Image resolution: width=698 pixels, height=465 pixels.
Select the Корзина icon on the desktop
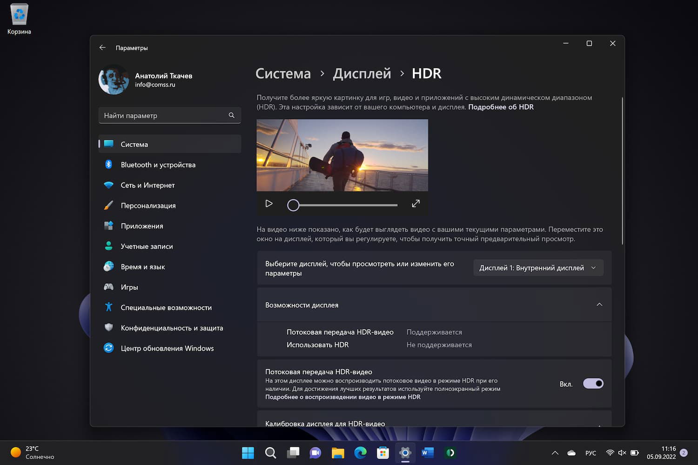19,19
